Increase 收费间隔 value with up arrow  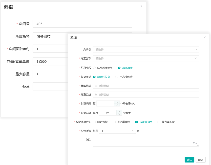(116, 102)
